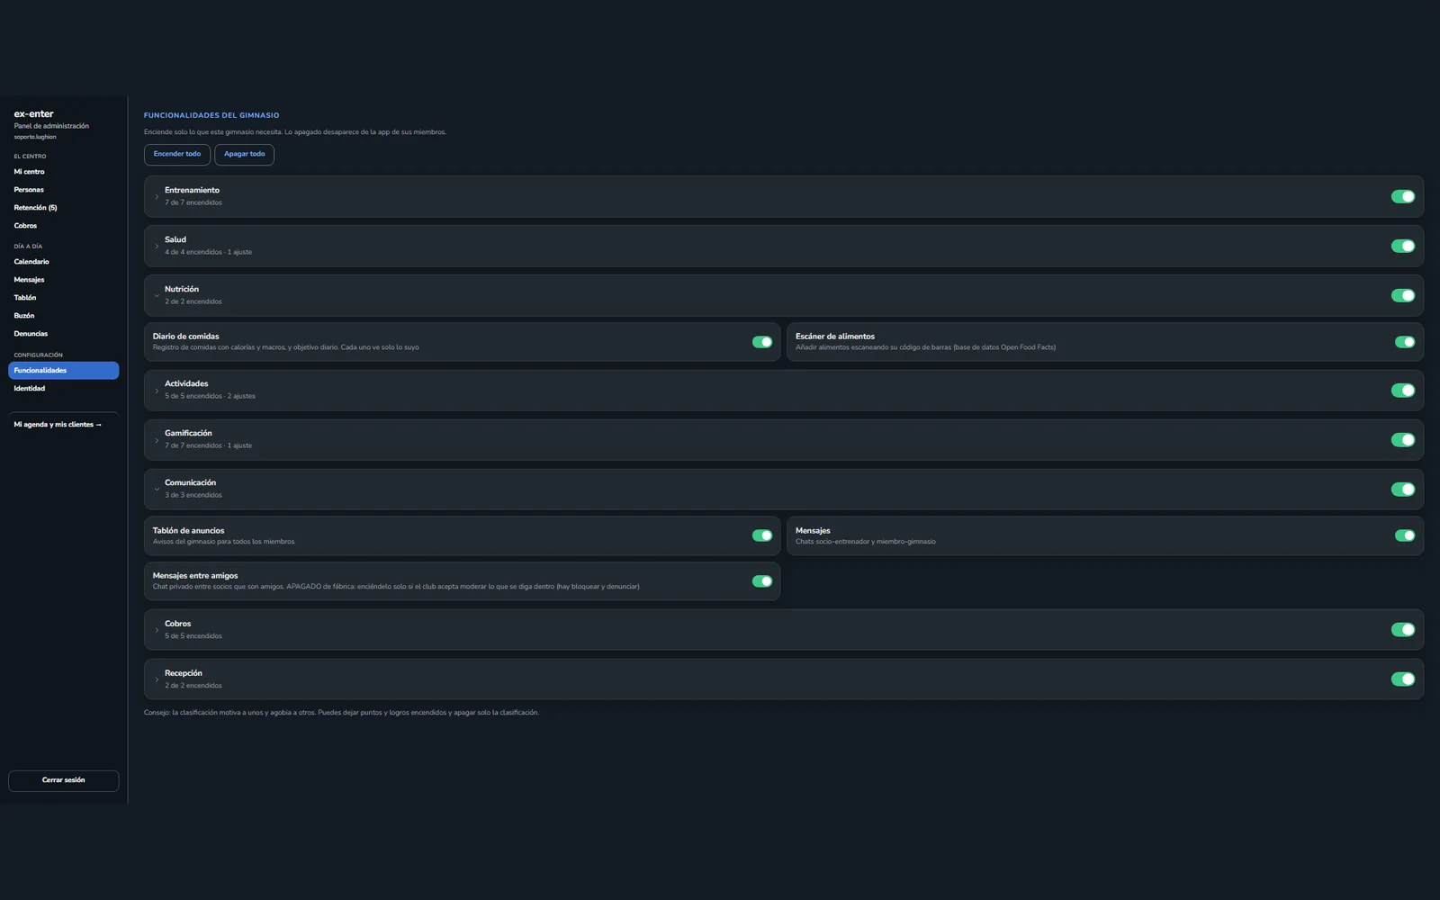The height and width of the screenshot is (900, 1440).
Task: Toggle Diario de comidas feature
Action: [x=762, y=342]
